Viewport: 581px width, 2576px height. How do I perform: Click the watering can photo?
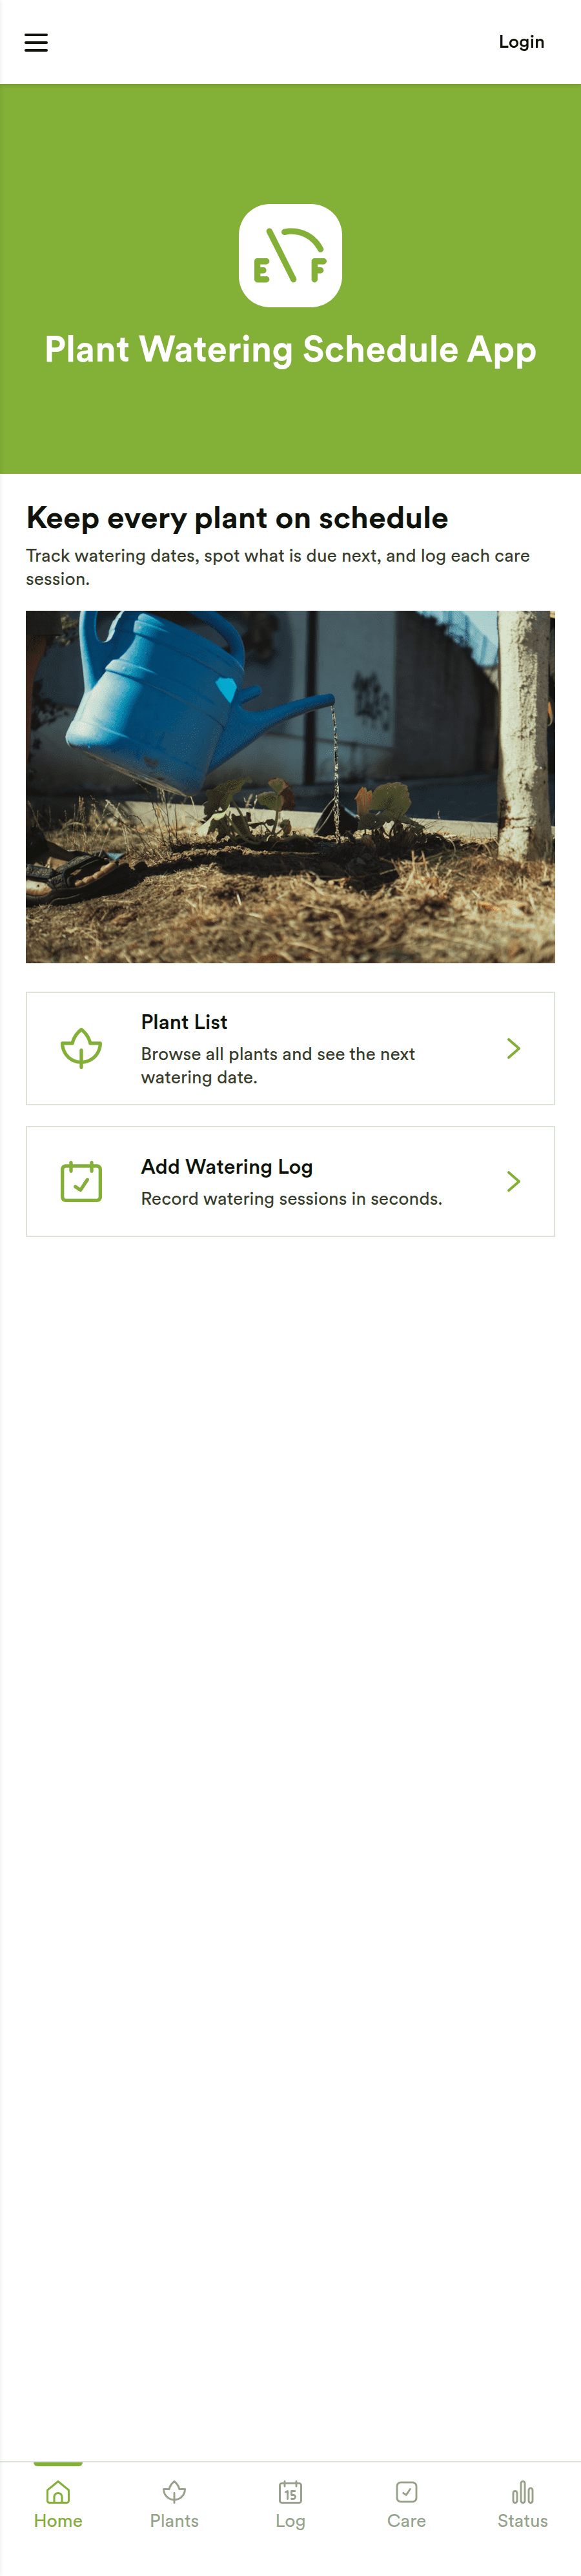[x=290, y=786]
